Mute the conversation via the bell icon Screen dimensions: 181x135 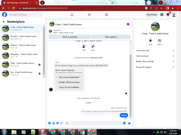point(151,41)
